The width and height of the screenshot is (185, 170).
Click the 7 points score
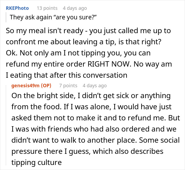coord(68,85)
